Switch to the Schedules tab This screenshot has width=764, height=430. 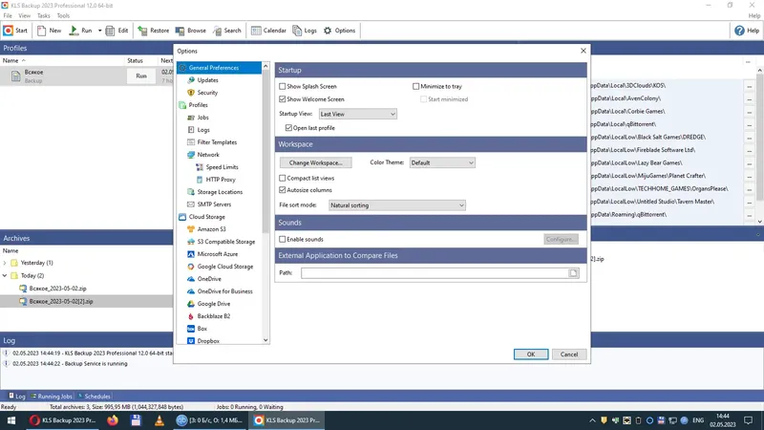point(94,397)
